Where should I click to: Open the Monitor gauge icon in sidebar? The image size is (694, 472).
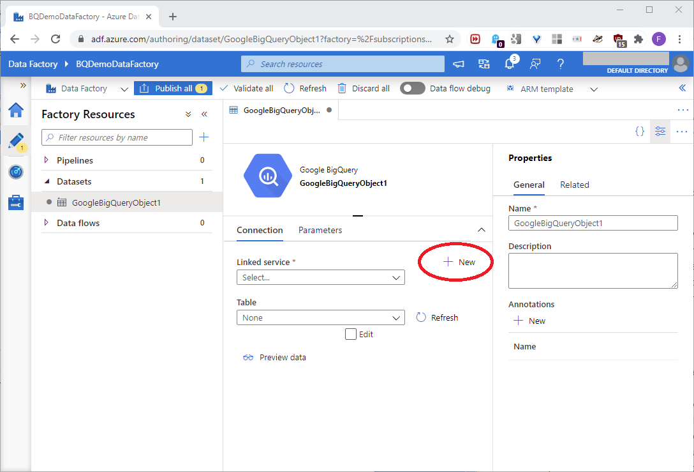click(x=16, y=172)
